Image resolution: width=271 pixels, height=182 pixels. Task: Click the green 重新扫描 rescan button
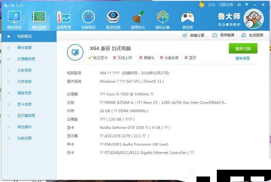(243, 48)
